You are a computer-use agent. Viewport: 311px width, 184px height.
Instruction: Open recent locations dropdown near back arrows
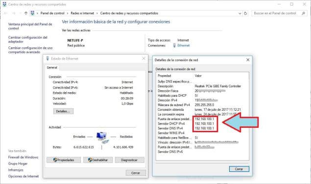click(20, 13)
